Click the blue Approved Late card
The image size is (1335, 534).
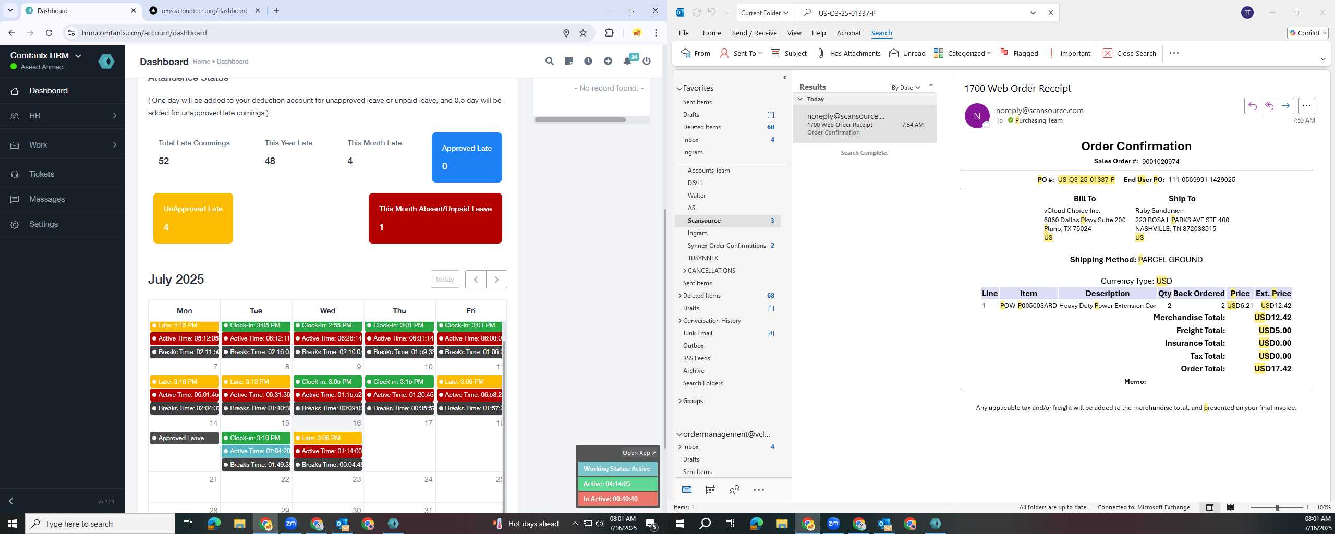tap(467, 157)
